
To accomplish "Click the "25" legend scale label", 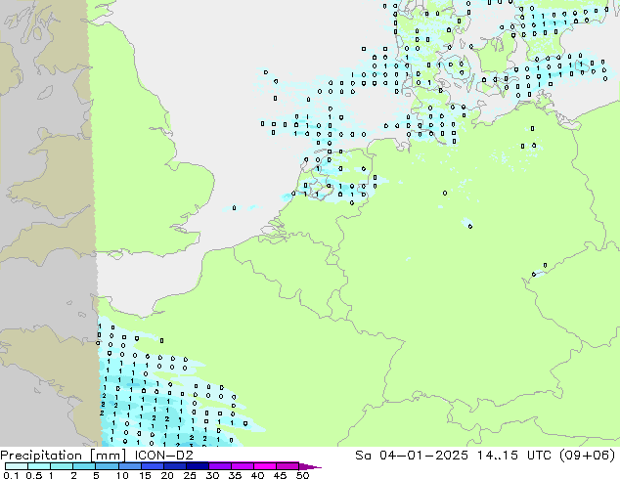I will pos(190,475).
